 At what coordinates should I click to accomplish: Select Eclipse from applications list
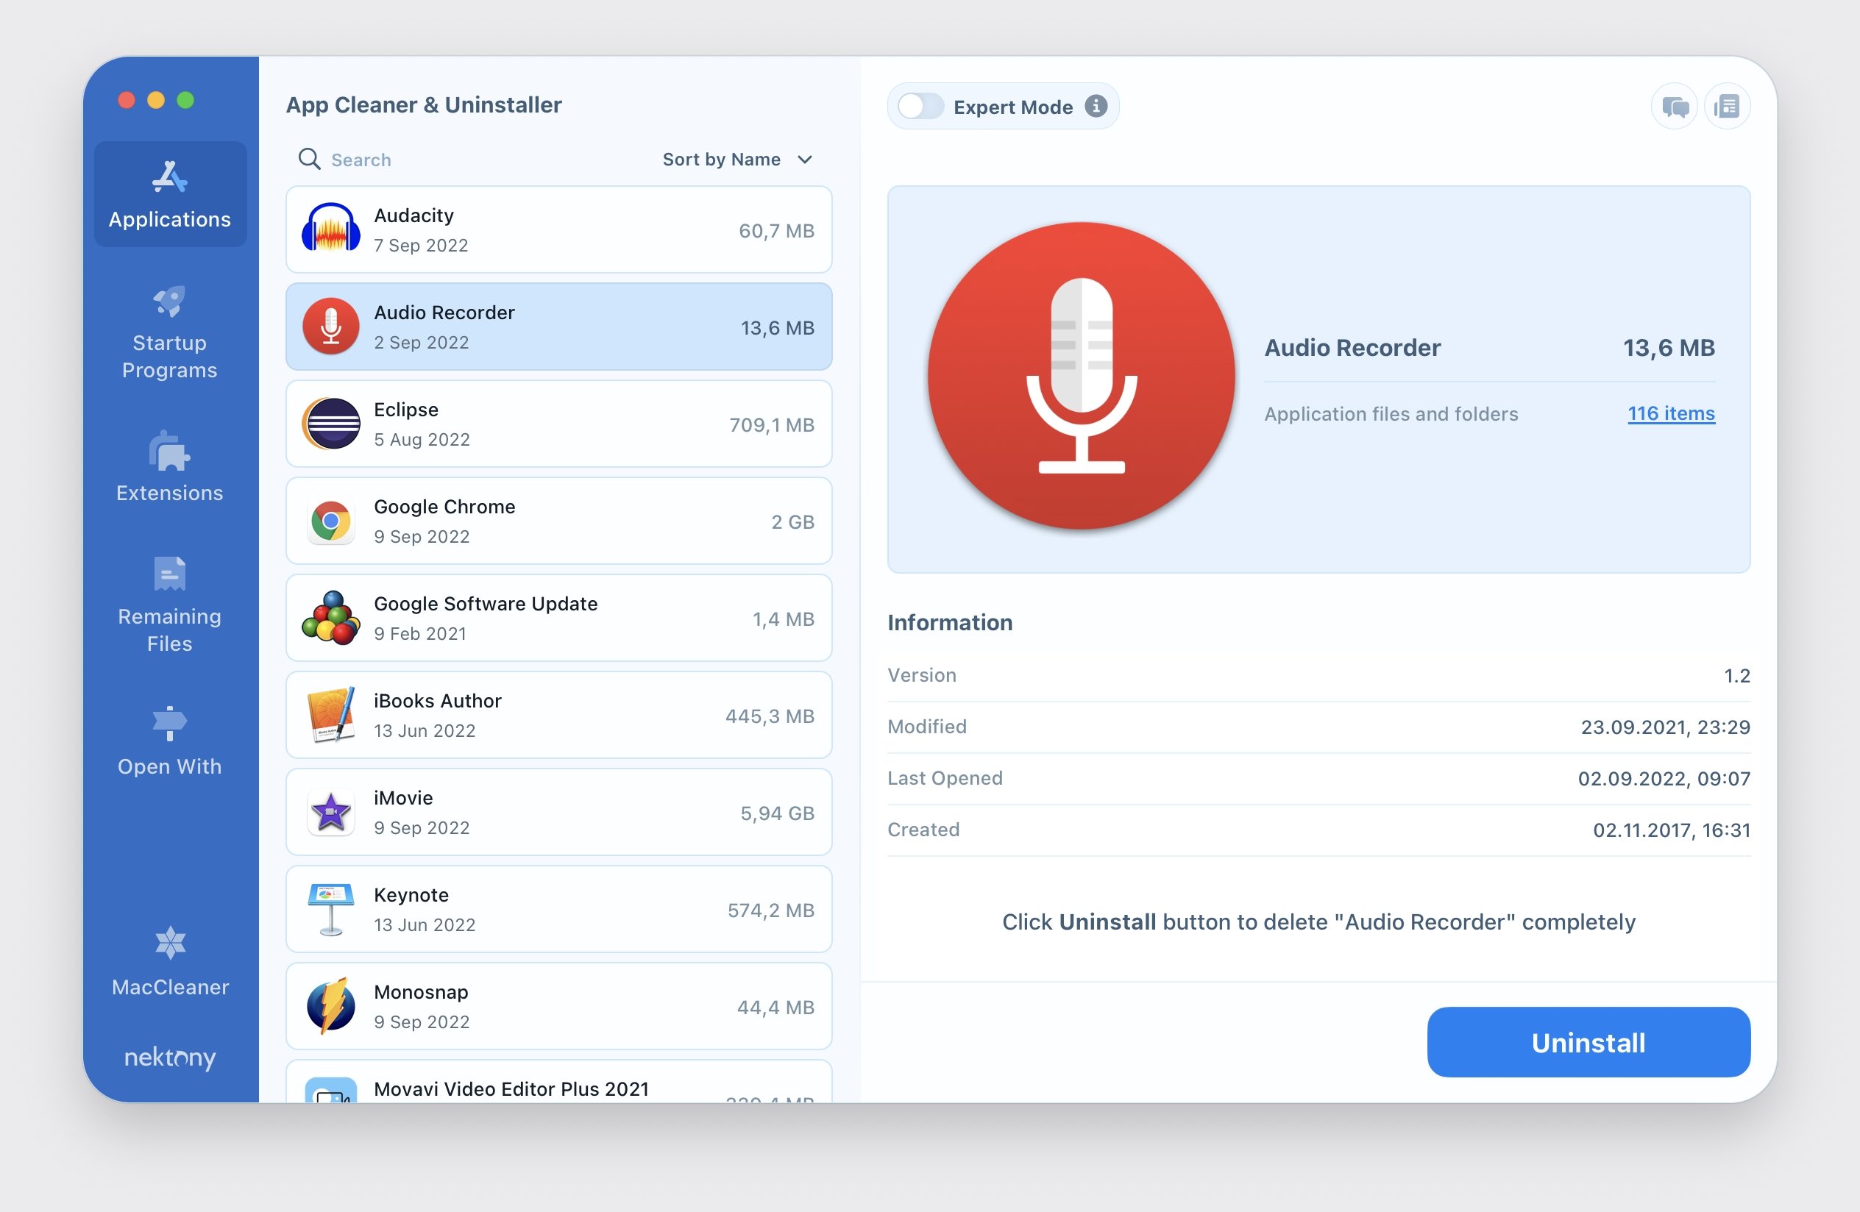tap(560, 423)
